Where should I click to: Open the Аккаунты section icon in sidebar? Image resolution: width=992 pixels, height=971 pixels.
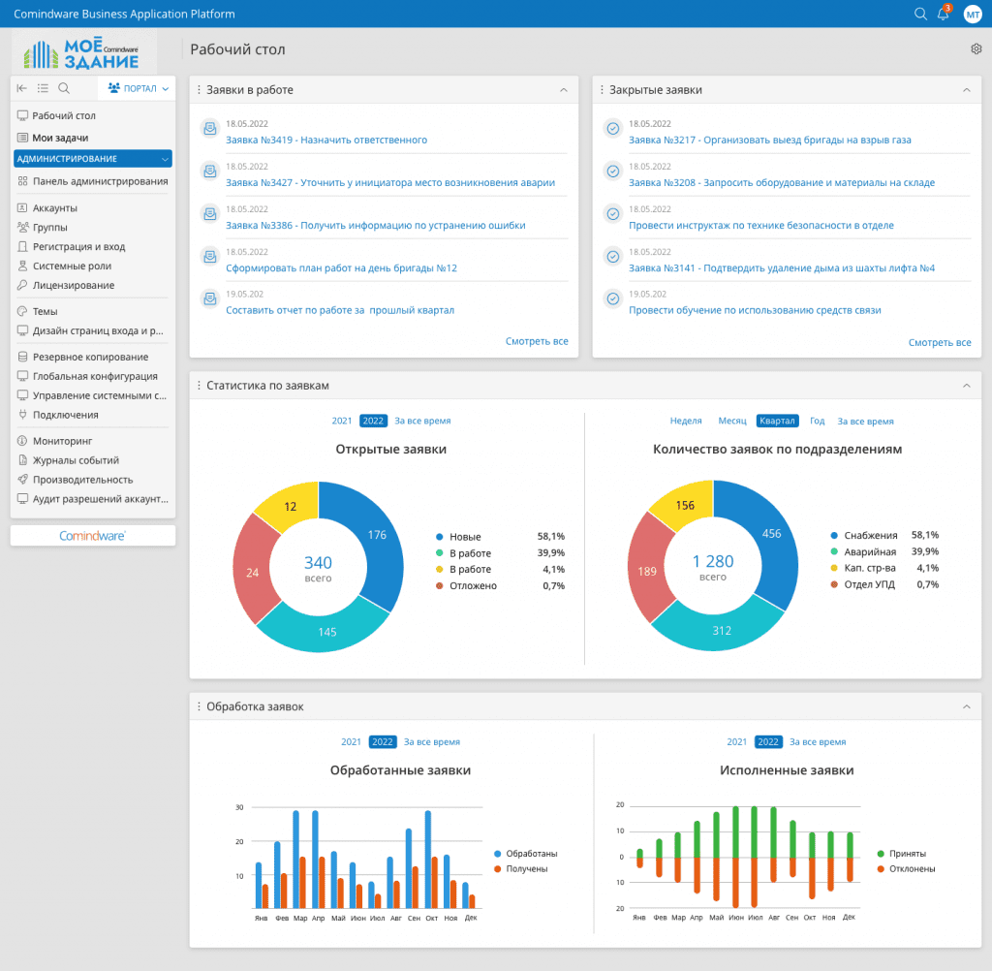click(x=21, y=207)
